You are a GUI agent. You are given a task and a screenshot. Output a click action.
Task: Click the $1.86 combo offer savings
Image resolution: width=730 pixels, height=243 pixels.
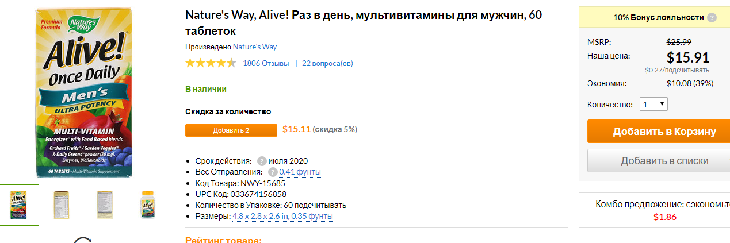[664, 217]
